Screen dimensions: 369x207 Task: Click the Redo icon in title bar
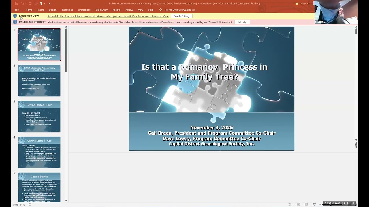click(x=30, y=3)
